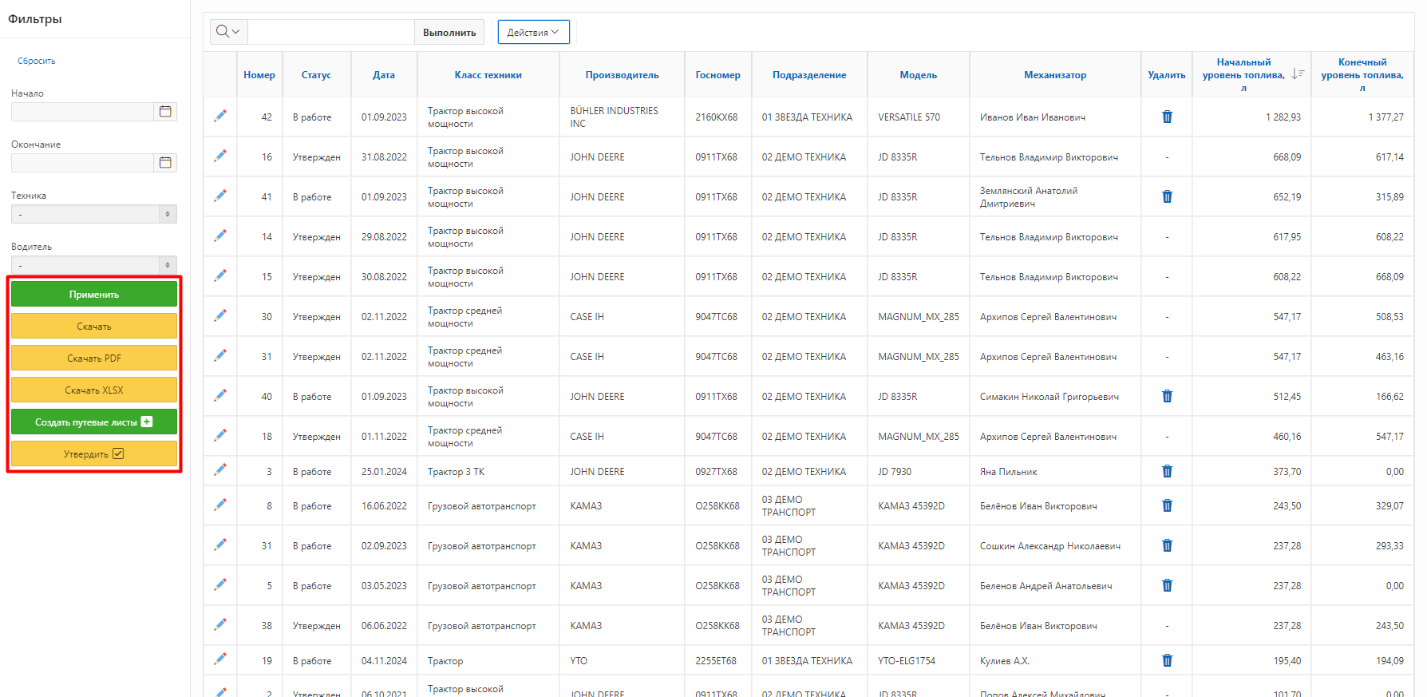1427x697 pixels.
Task: Focus the search text field
Action: click(330, 32)
